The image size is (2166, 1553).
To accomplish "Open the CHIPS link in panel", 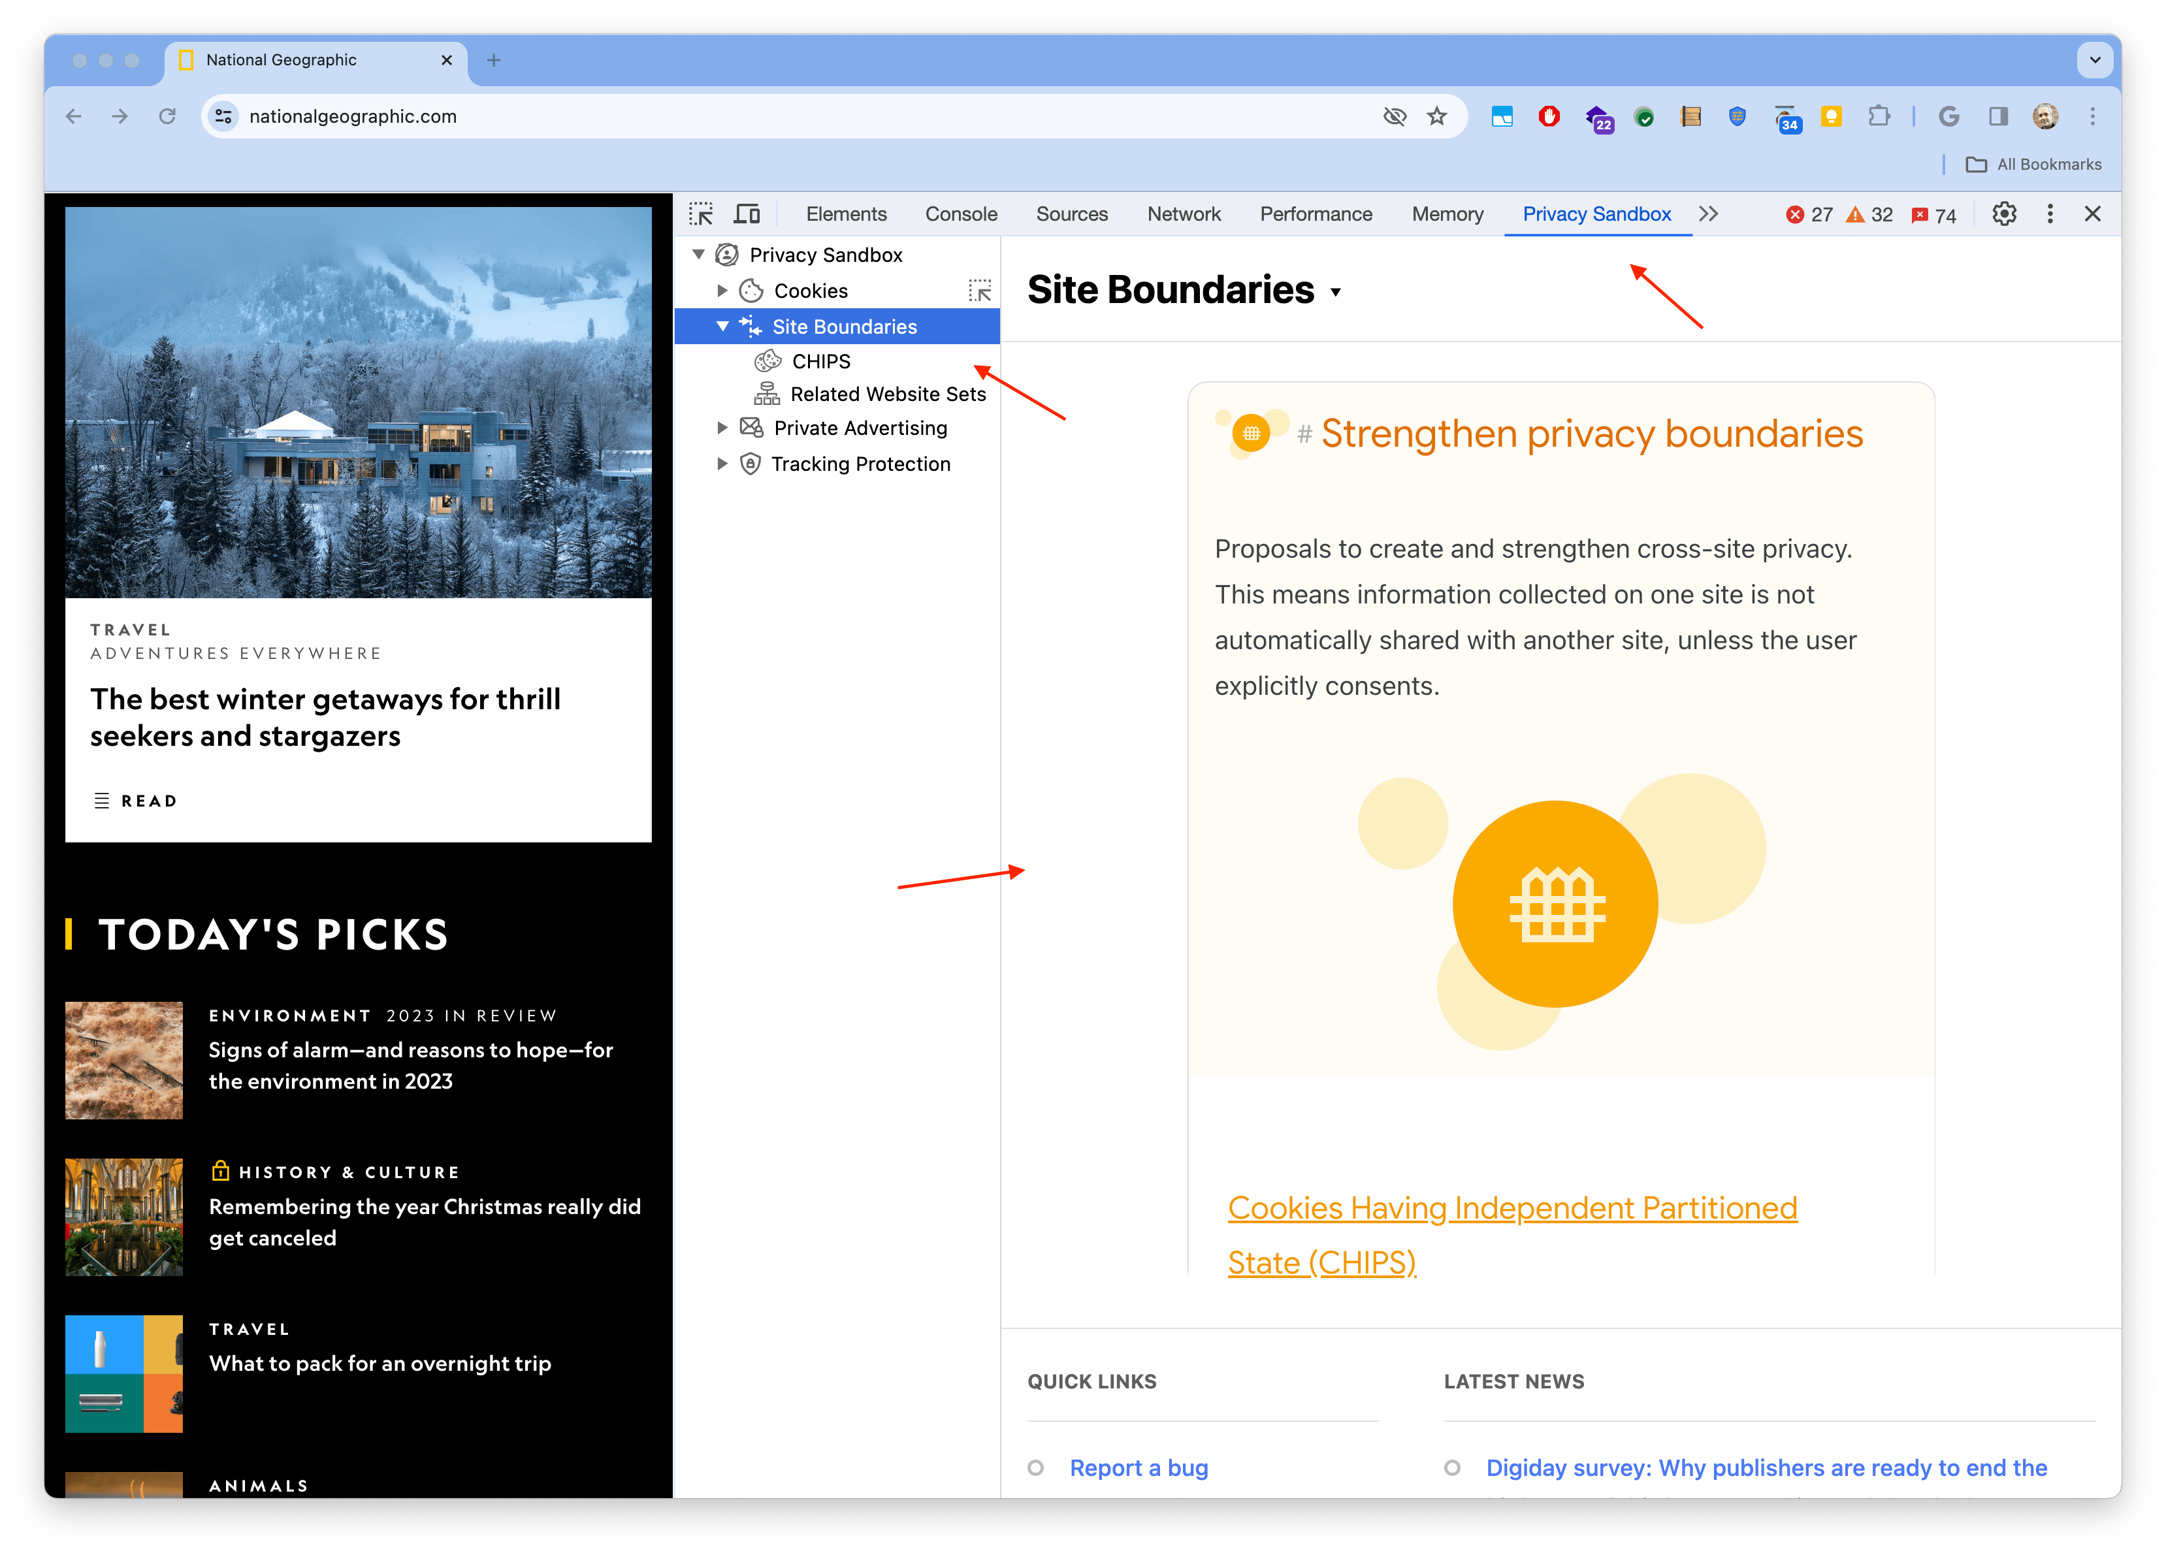I will [x=818, y=360].
